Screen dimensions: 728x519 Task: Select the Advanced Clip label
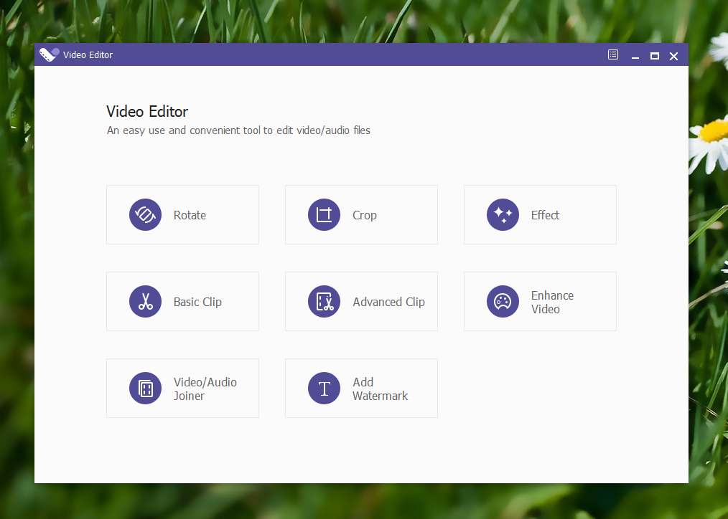(x=388, y=302)
